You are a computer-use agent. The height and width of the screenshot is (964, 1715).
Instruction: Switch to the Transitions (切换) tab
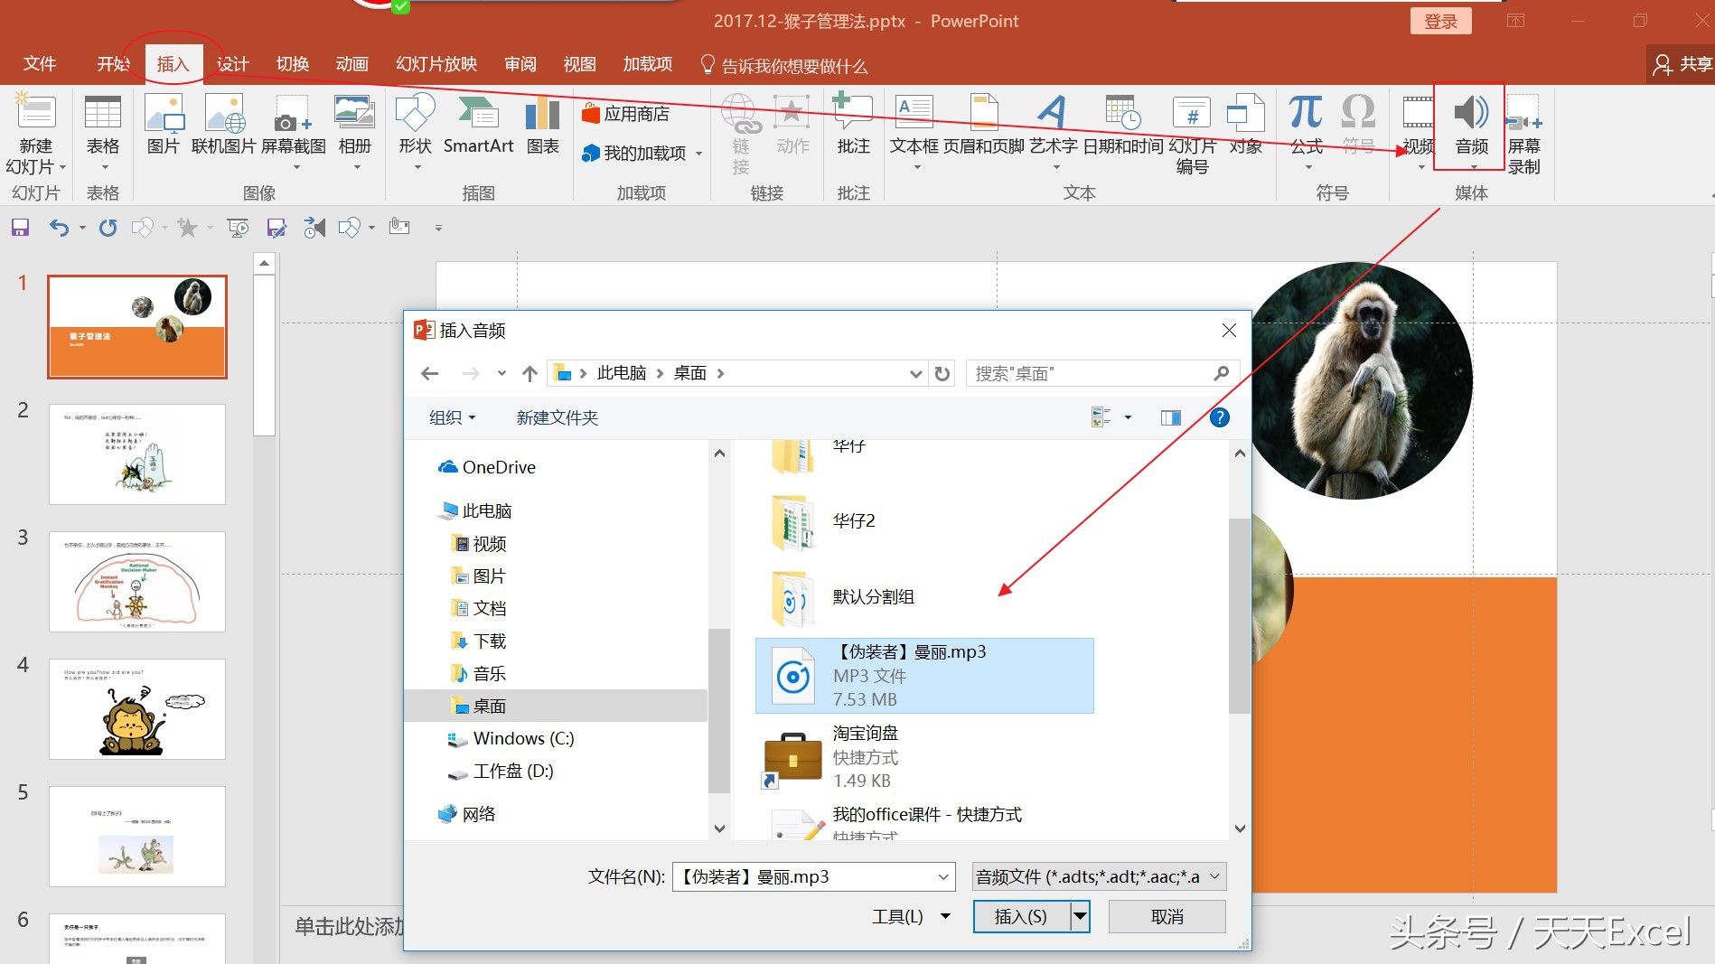(293, 64)
